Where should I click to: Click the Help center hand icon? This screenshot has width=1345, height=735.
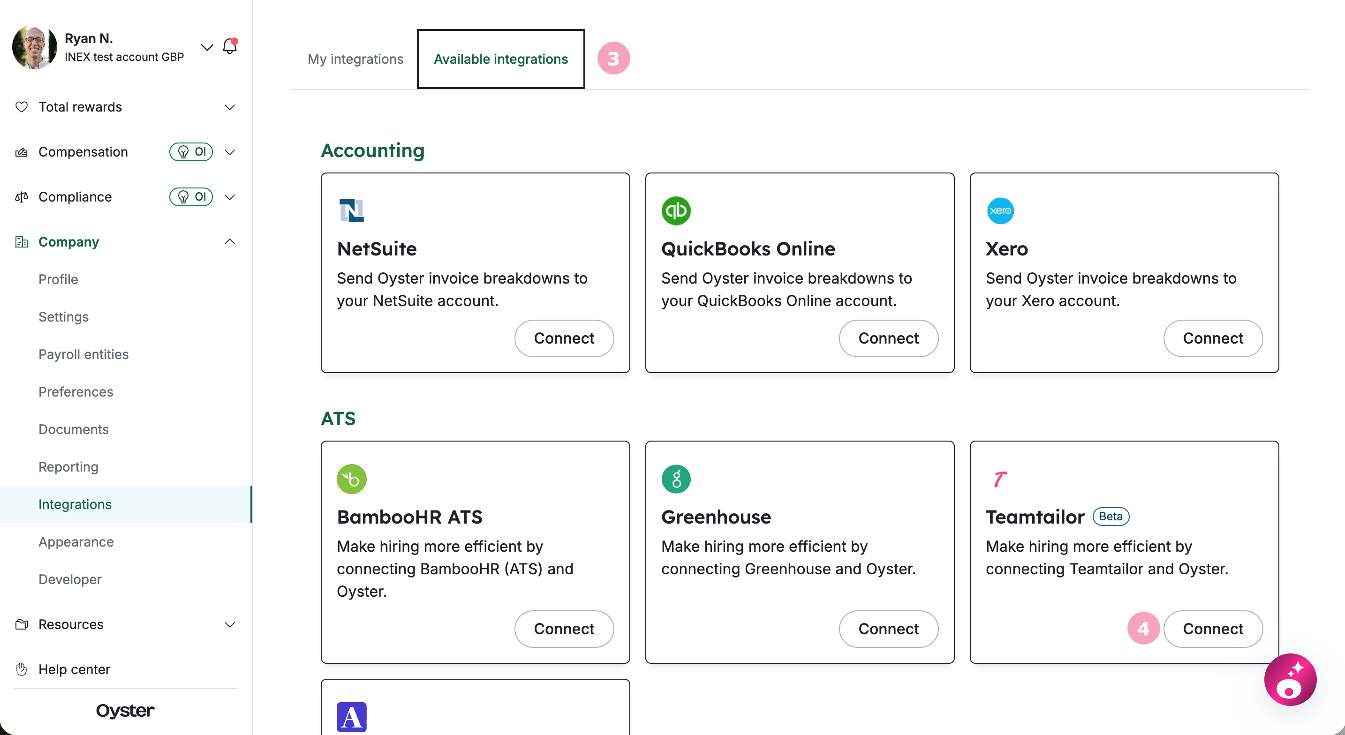(x=22, y=669)
